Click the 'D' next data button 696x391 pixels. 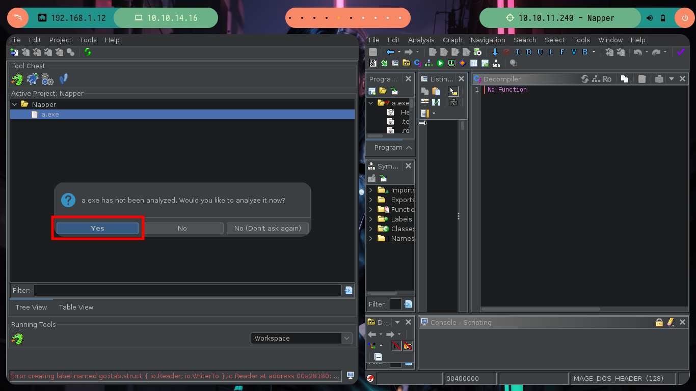coord(528,52)
